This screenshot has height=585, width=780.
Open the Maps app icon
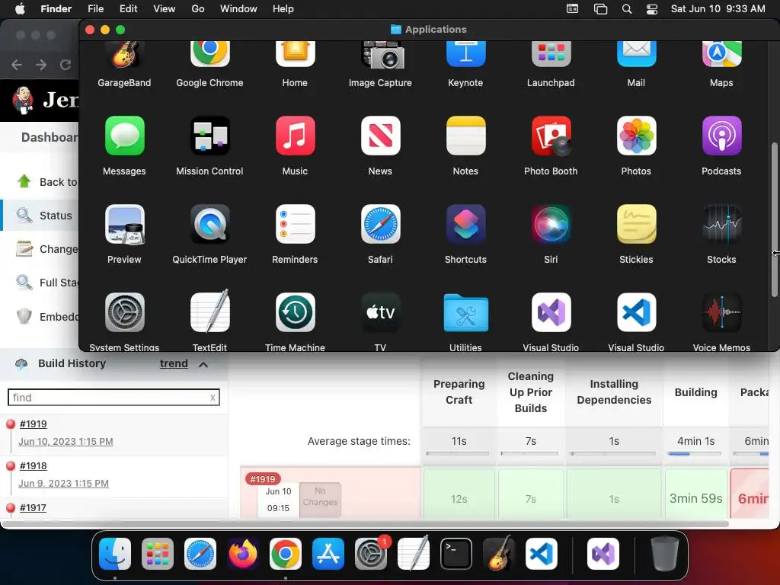pos(721,56)
